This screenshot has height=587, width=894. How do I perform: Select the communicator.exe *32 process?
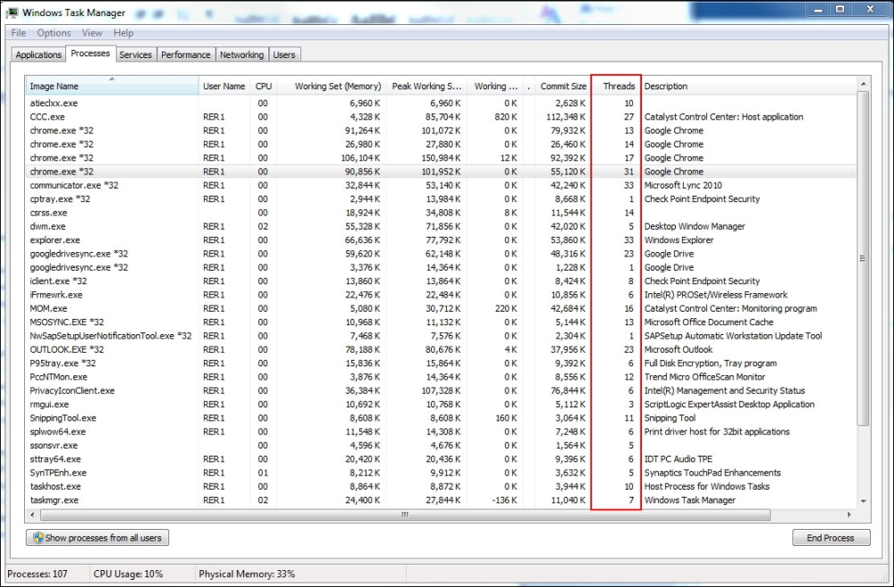[442, 185]
